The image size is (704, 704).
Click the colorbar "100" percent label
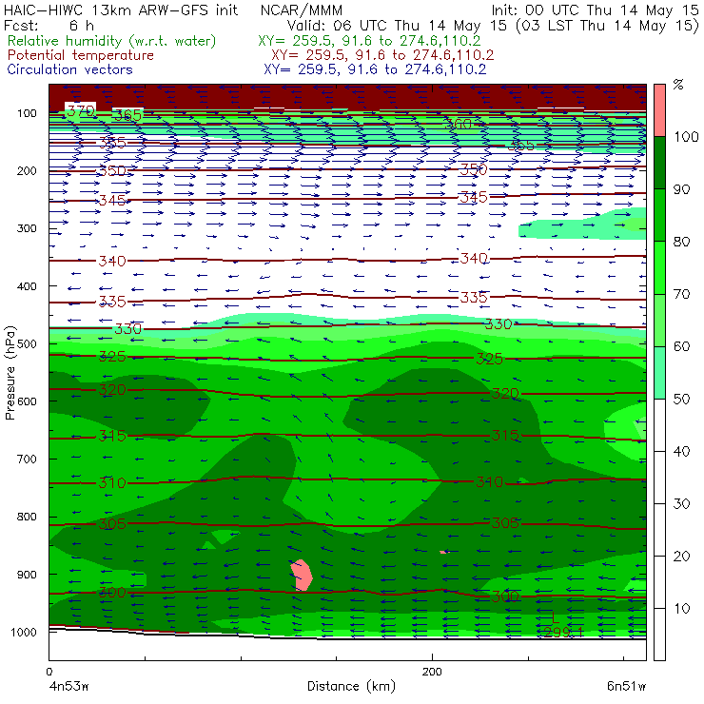coord(686,136)
